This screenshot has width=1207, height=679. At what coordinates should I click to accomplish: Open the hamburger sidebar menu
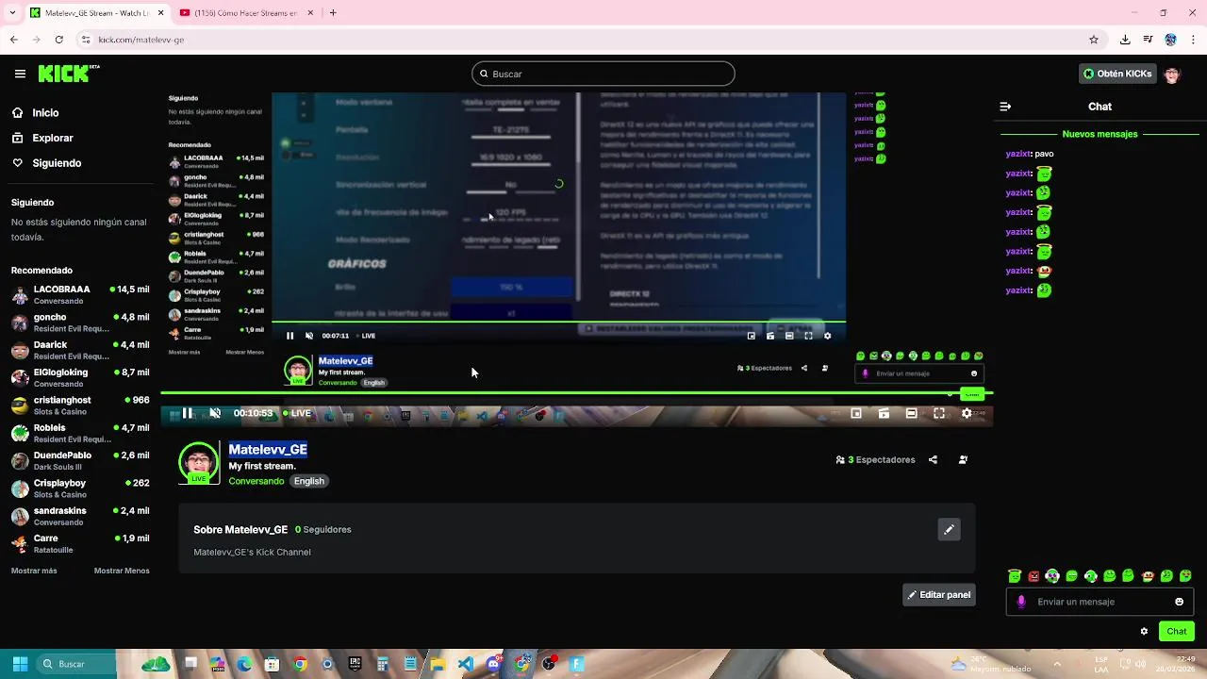pyautogui.click(x=20, y=74)
